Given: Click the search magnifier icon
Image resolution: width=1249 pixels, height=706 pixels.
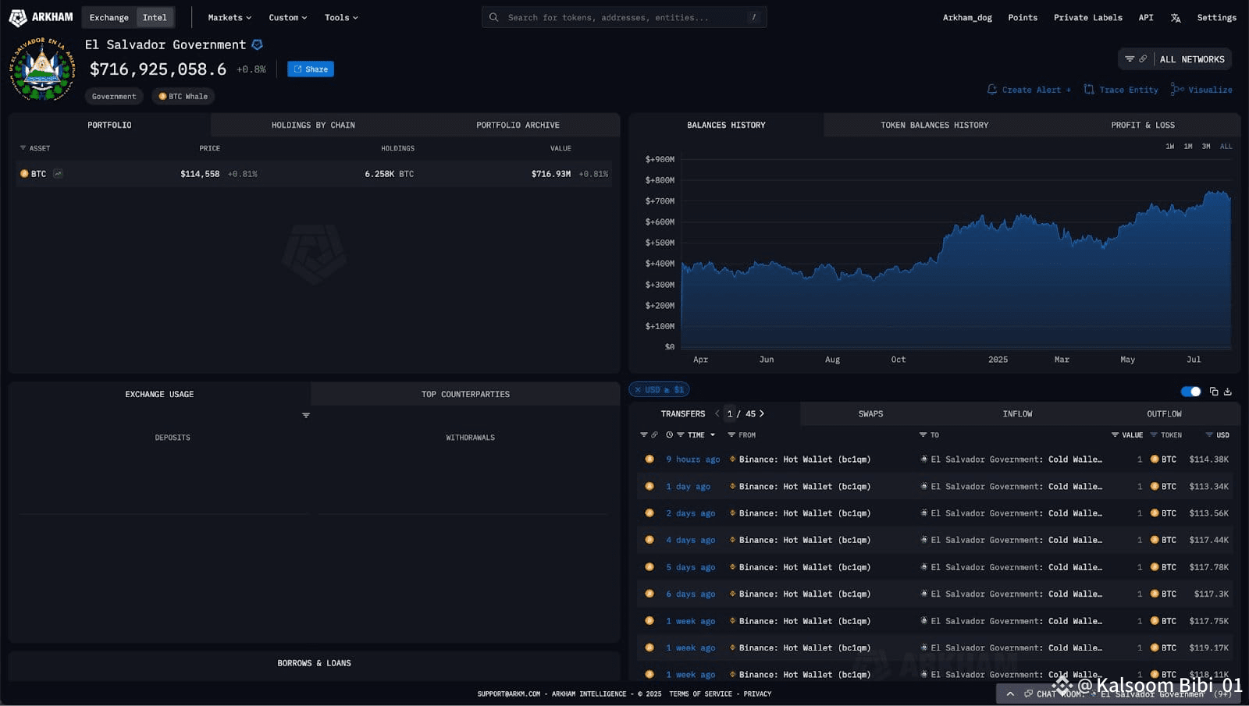Looking at the screenshot, I should click(493, 17).
